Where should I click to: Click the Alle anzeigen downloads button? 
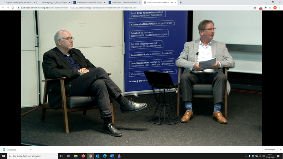269,149
